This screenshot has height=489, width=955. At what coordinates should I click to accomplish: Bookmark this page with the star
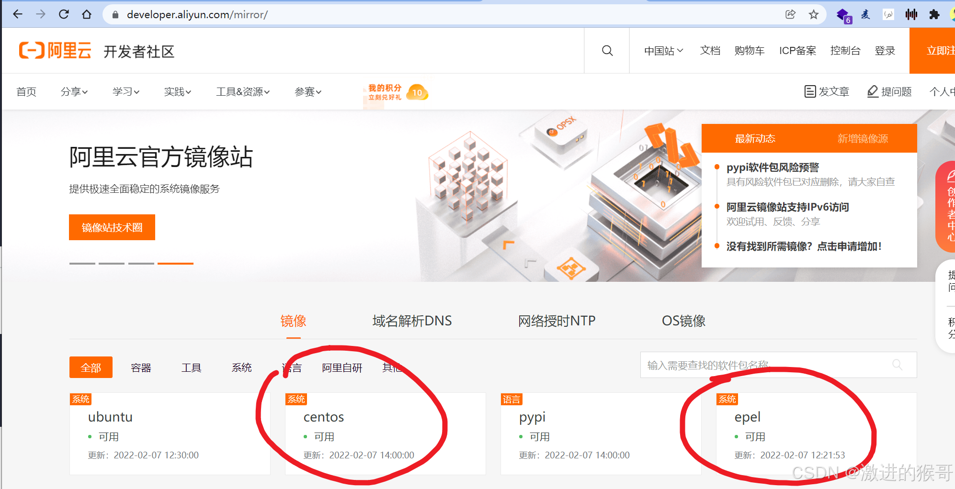(x=814, y=14)
